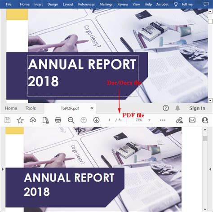Open the Acrobat Home view
Viewport: 213px width, 212px height.
pyautogui.click(x=11, y=108)
